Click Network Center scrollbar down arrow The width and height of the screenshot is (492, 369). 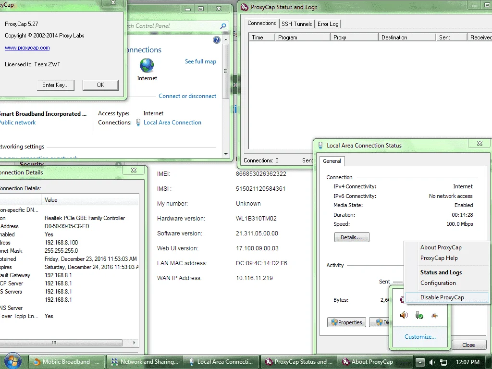(226, 154)
